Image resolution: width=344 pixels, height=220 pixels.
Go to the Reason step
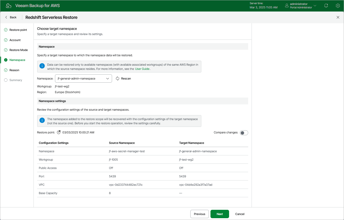[x=14, y=70]
